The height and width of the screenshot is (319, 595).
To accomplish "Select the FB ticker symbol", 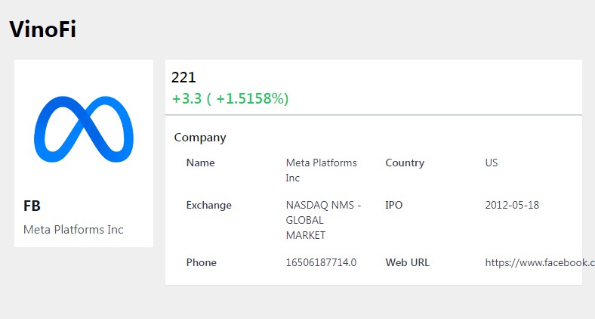I will (32, 206).
